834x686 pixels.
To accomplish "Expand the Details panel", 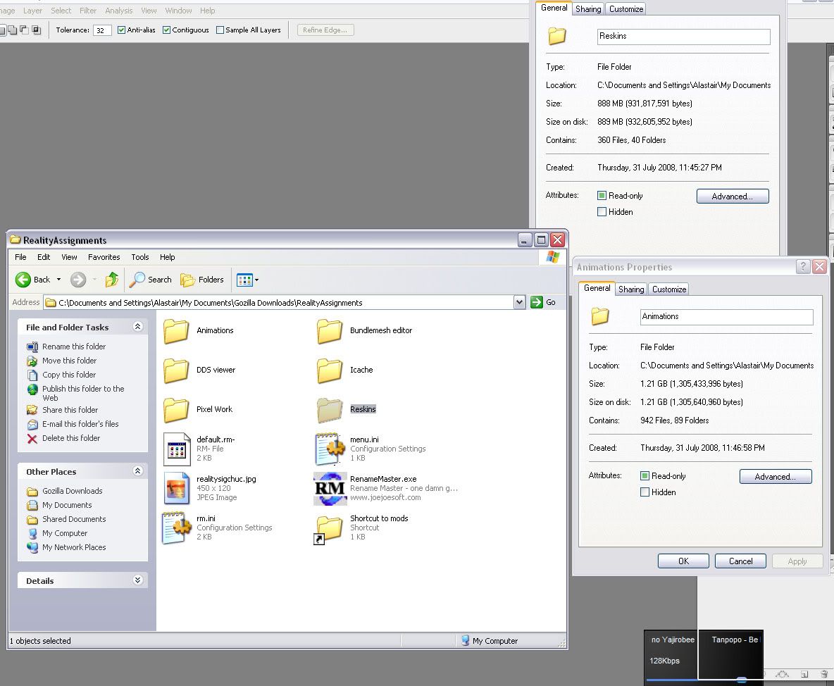I will [x=137, y=580].
